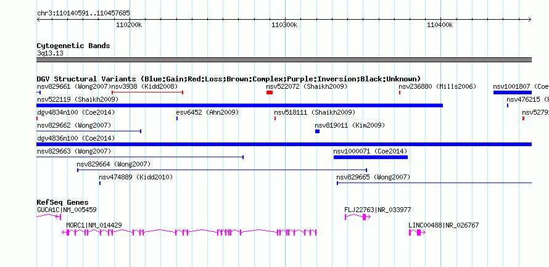Viewport: 549px width, 267px height.
Task: Click the 110200k ruler label
Action: (x=129, y=25)
